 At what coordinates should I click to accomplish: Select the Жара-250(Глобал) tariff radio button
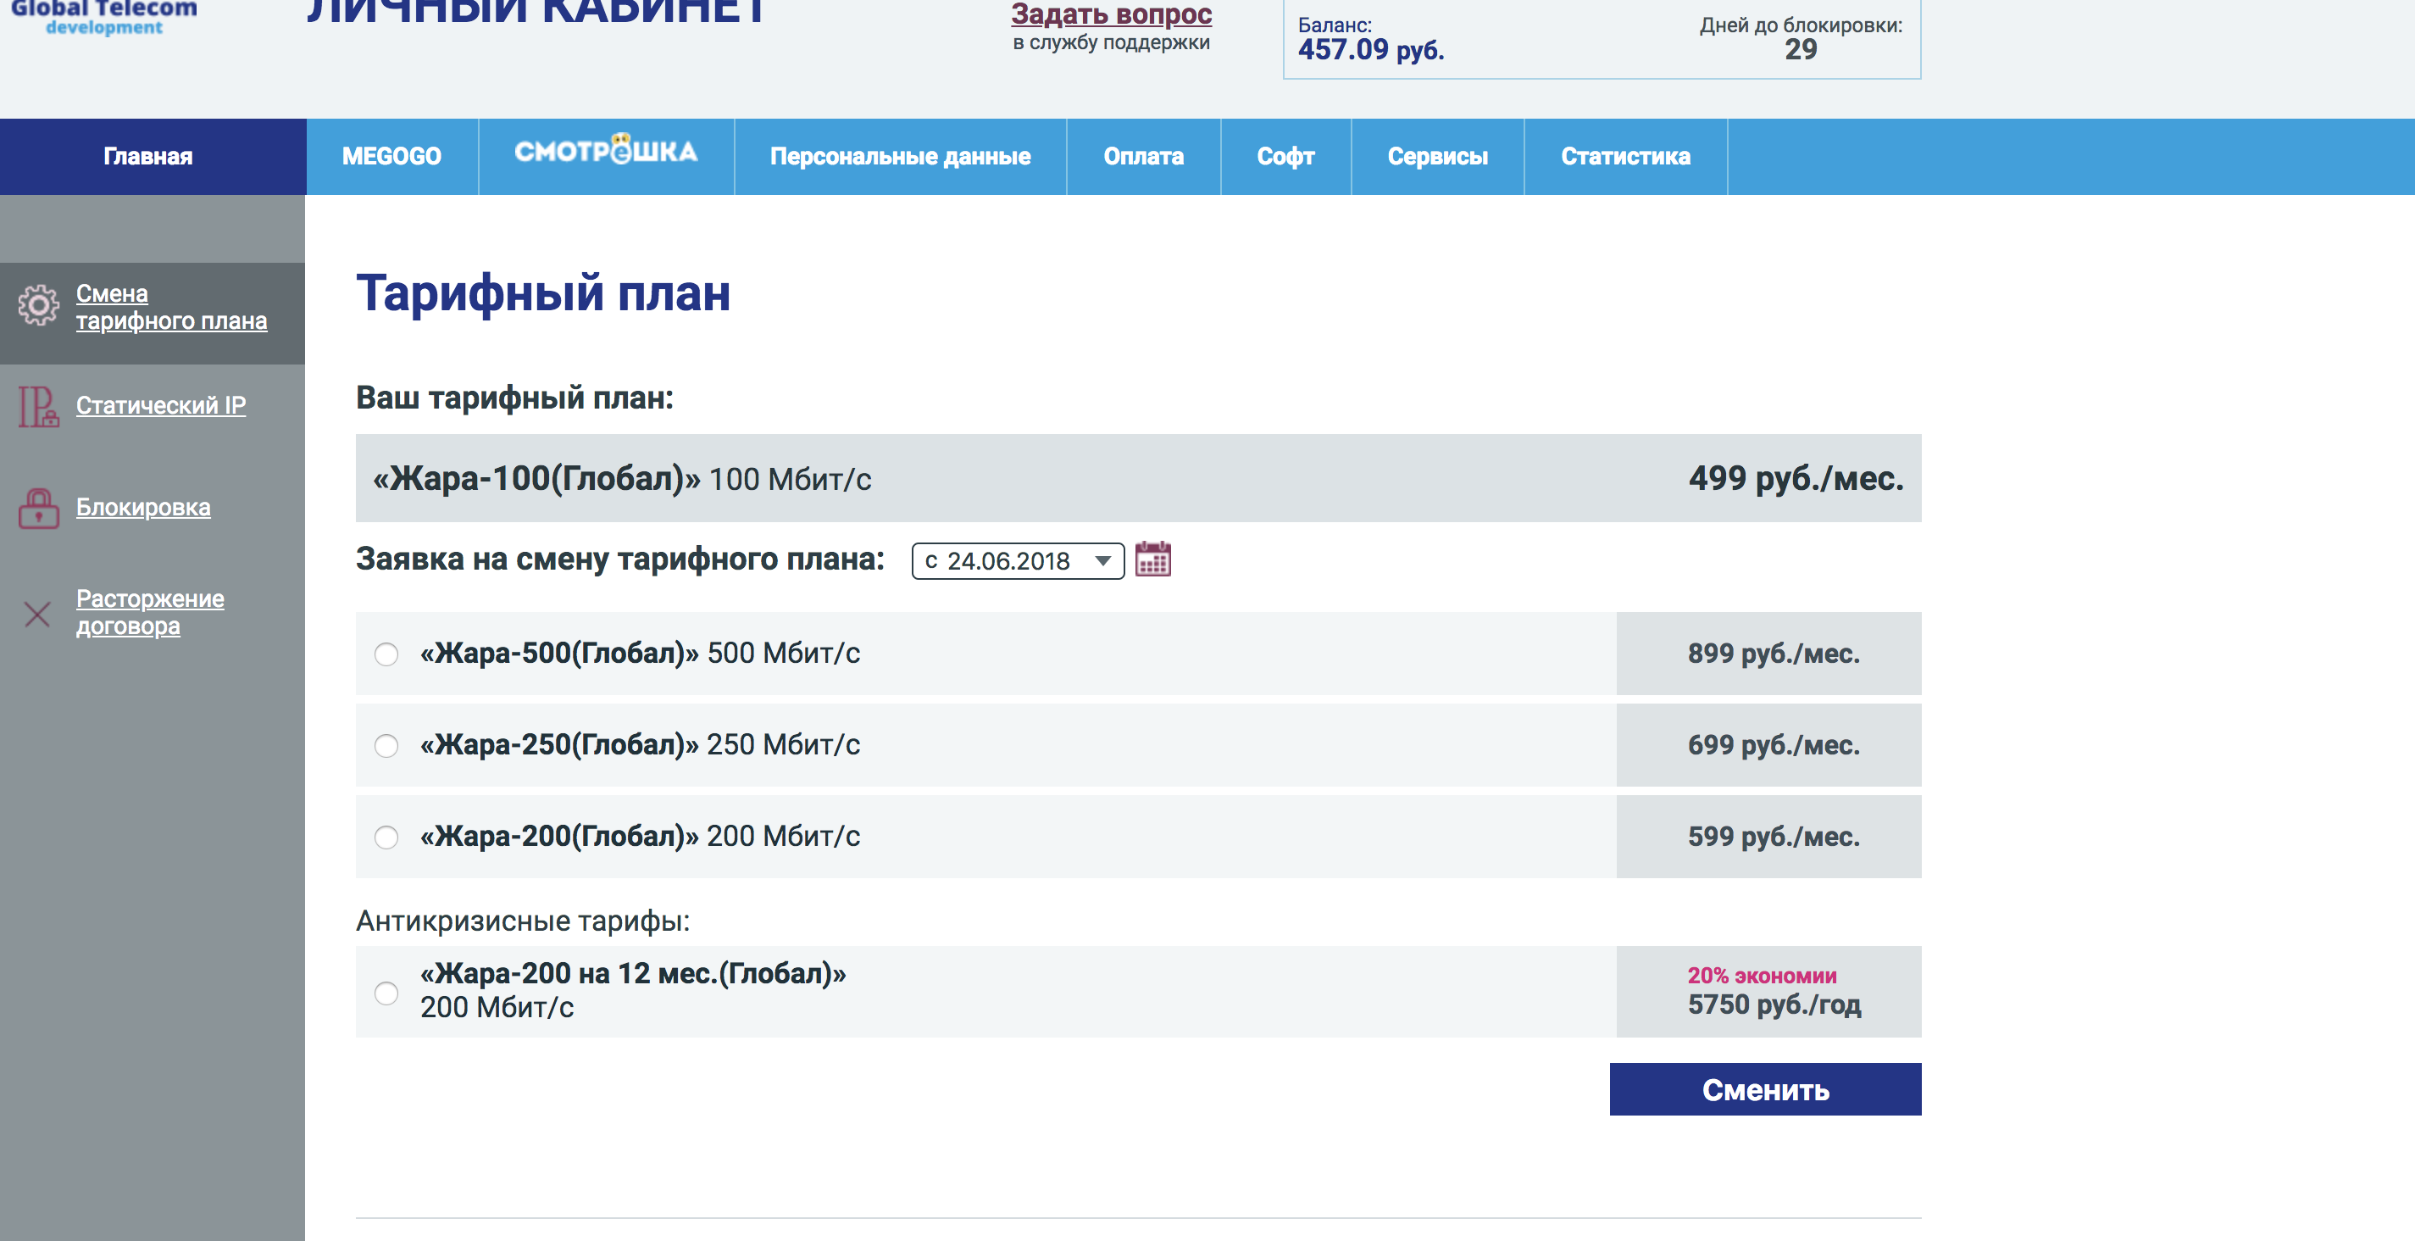(386, 746)
